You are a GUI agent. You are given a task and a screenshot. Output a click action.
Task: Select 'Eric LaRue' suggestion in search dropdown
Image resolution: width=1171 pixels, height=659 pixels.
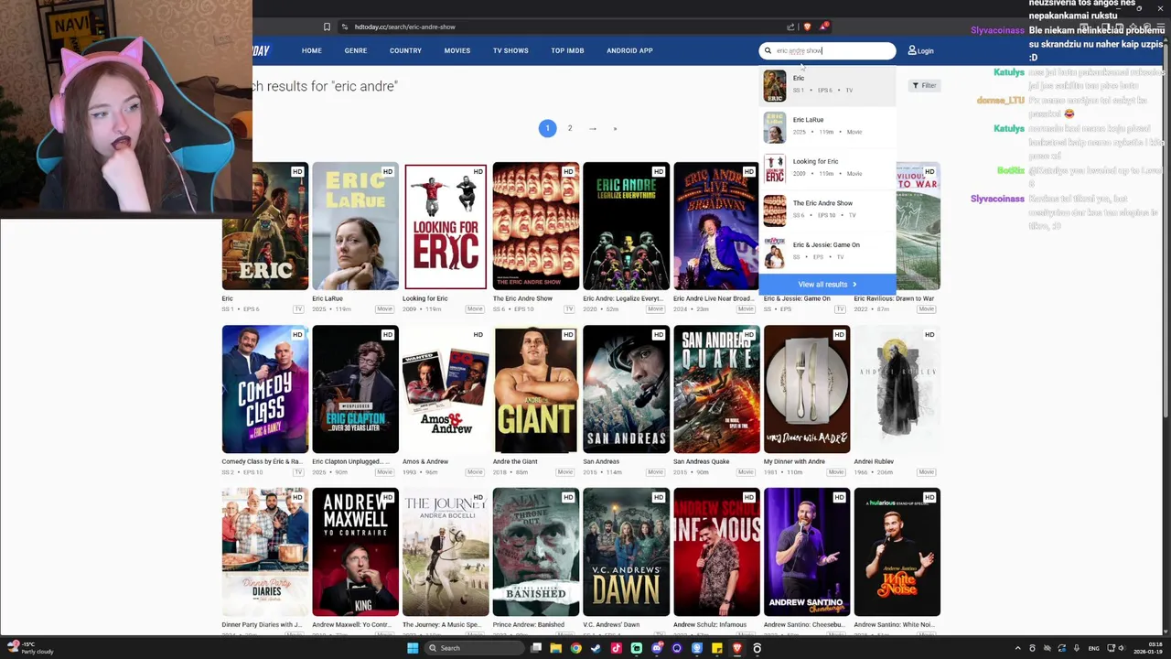pos(827,126)
